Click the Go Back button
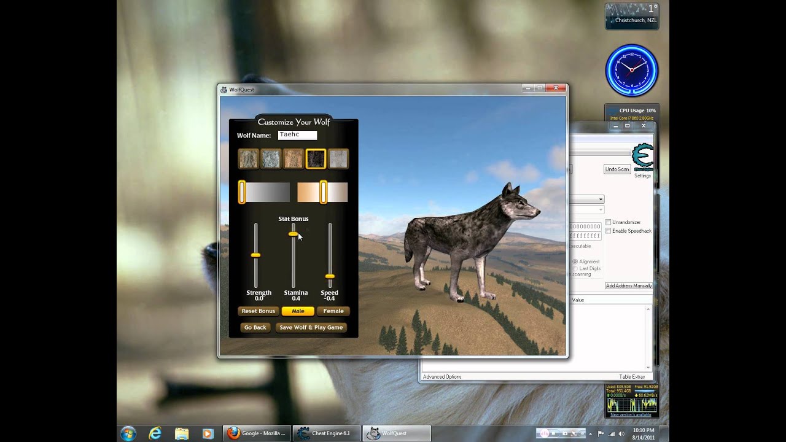The image size is (786, 442). click(255, 328)
